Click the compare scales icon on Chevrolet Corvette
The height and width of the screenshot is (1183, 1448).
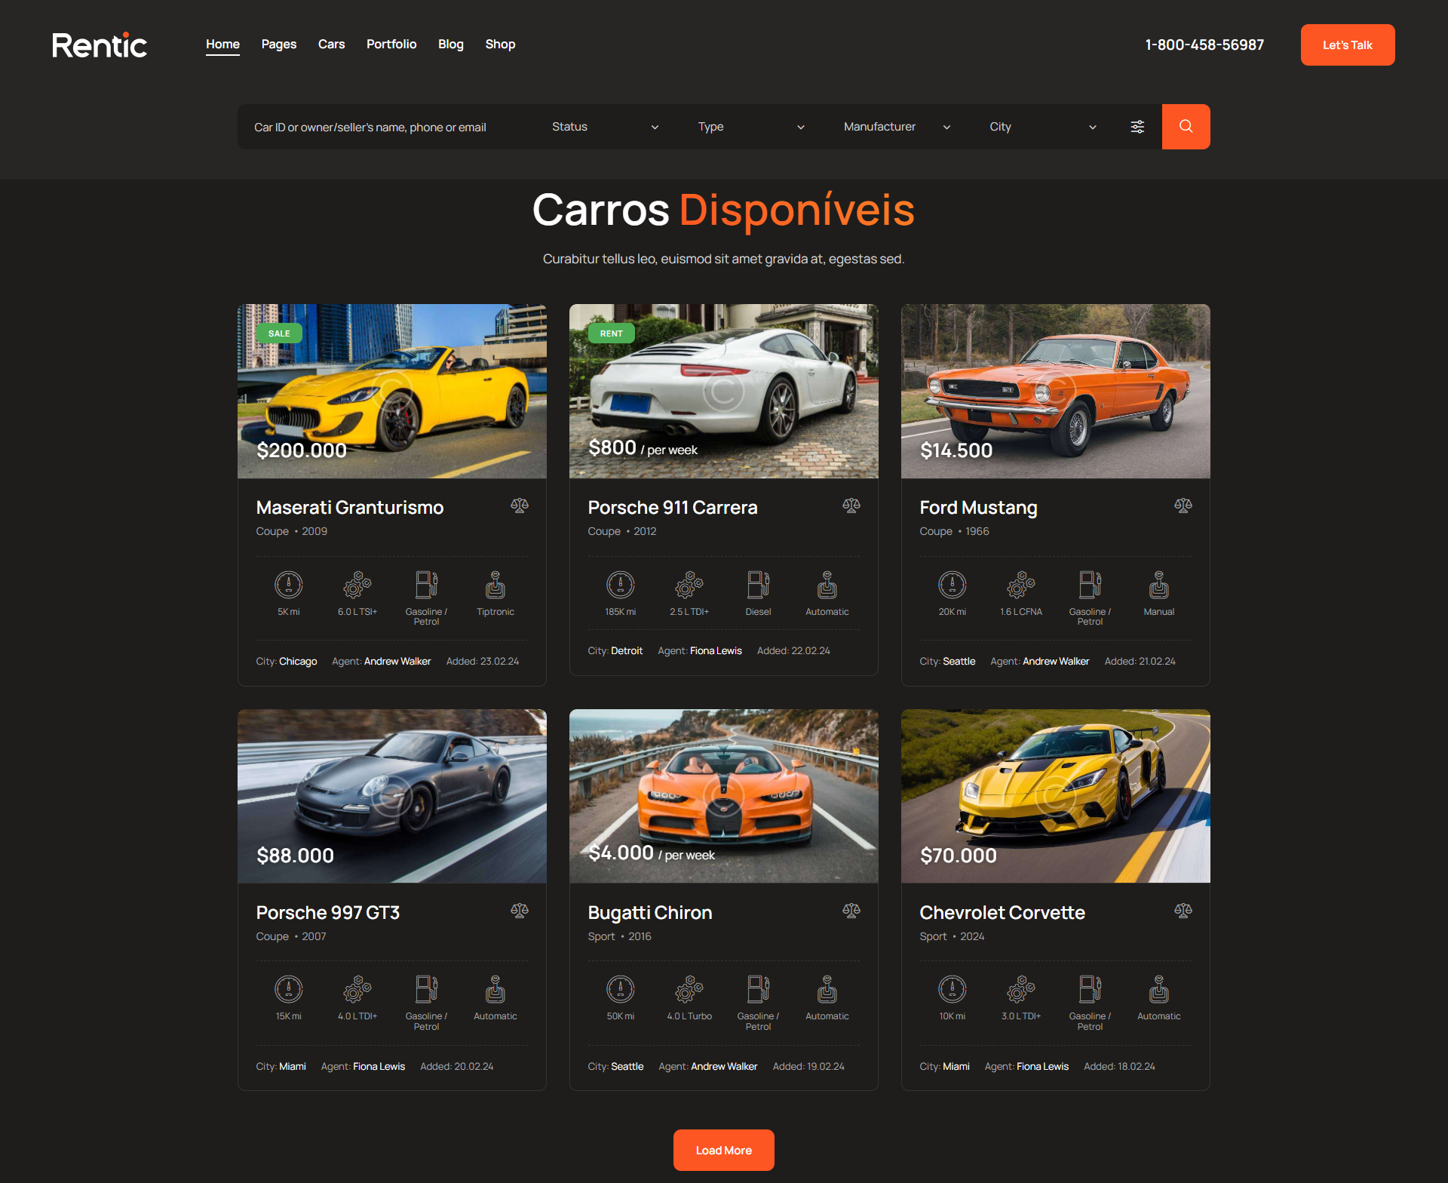click(x=1183, y=911)
